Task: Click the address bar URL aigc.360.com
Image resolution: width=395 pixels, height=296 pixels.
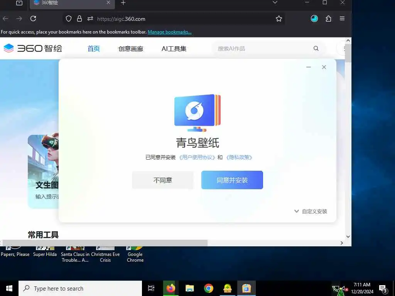Action: point(121,19)
